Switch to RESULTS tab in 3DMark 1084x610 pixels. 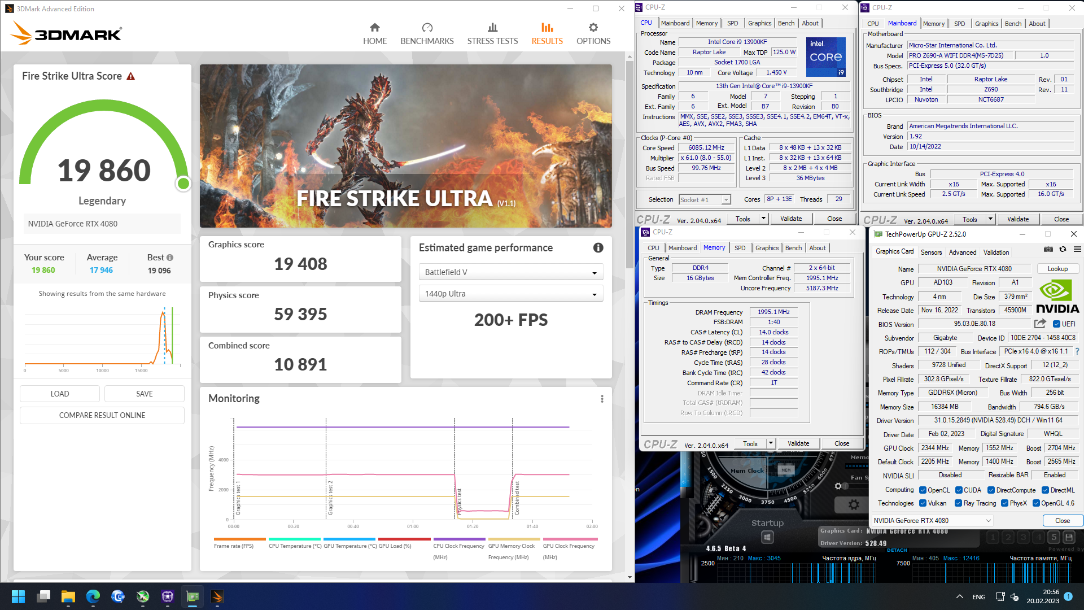click(x=547, y=34)
